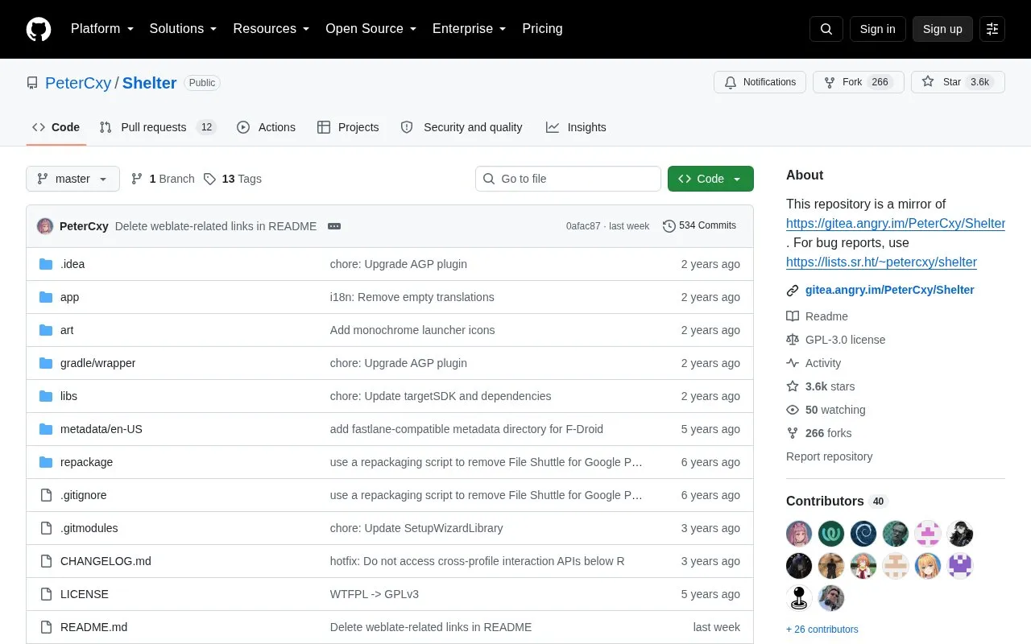Switch to the Actions tab
Viewport: 1031px width, 644px height.
point(266,127)
